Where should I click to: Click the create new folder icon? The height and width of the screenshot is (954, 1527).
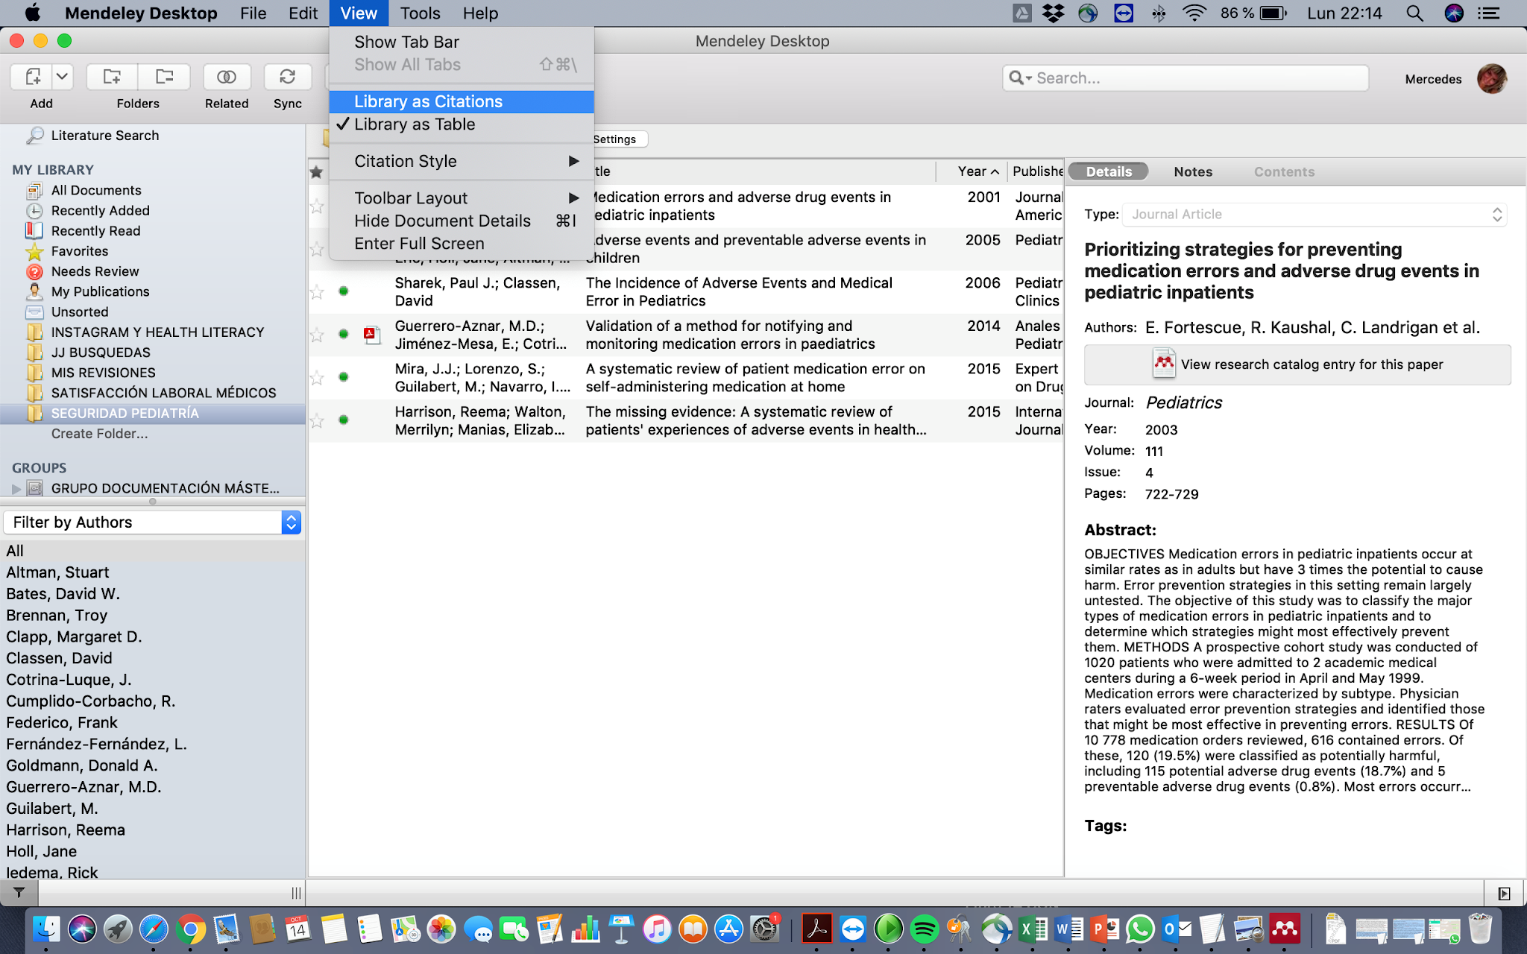point(112,77)
